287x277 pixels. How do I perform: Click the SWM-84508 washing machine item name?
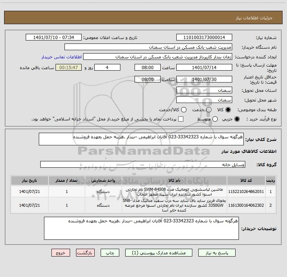(174, 192)
